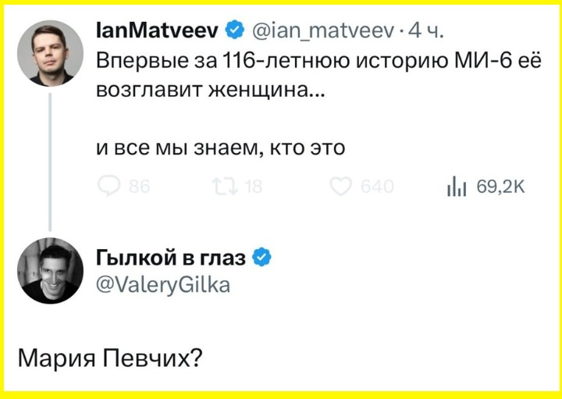Viewport: 562px width, 399px height.
Task: Click the retweet arrows icon
Action: click(x=225, y=187)
